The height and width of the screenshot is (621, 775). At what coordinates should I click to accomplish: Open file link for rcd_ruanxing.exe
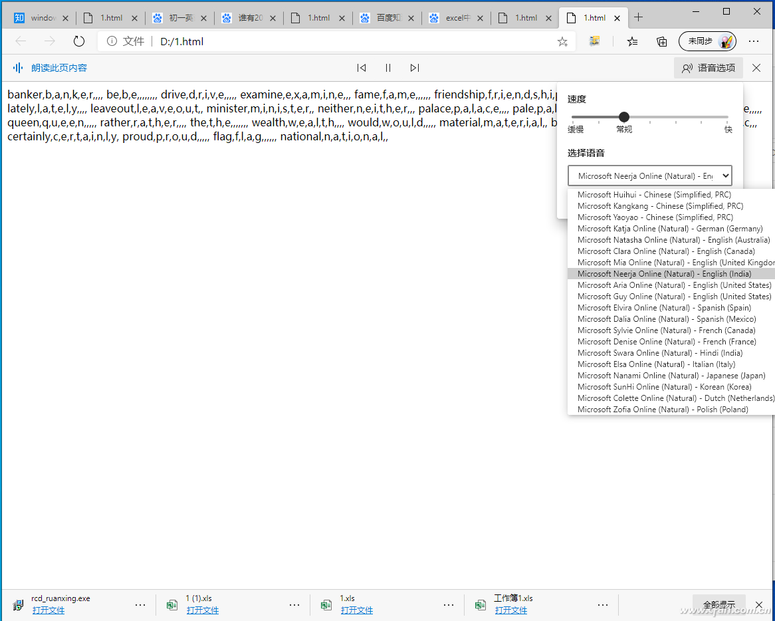click(x=49, y=610)
